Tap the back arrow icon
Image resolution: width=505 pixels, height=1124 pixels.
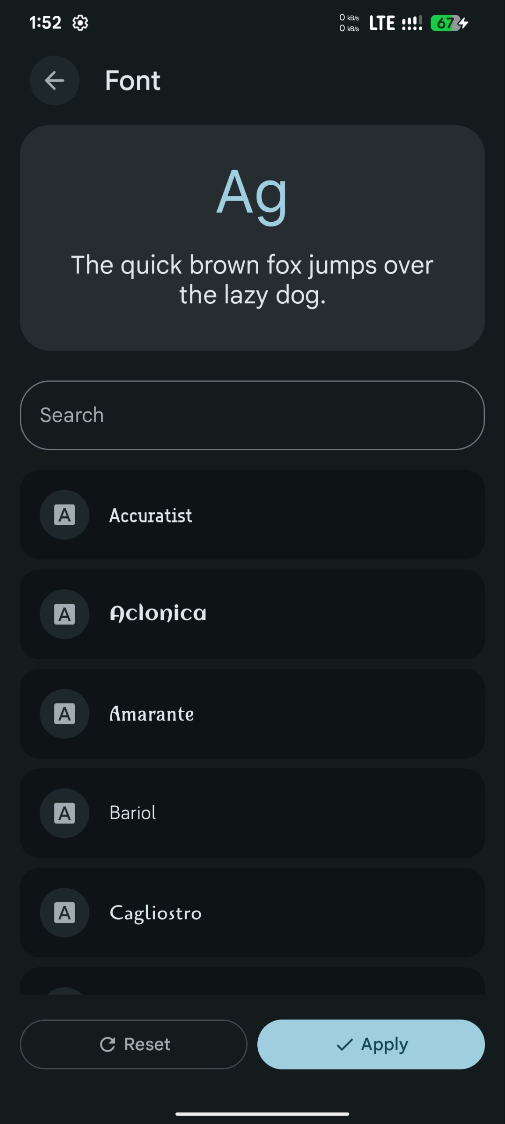[54, 80]
